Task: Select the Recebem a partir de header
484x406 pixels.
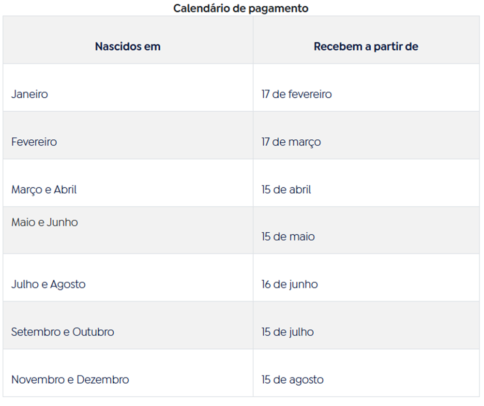Action: 365,46
